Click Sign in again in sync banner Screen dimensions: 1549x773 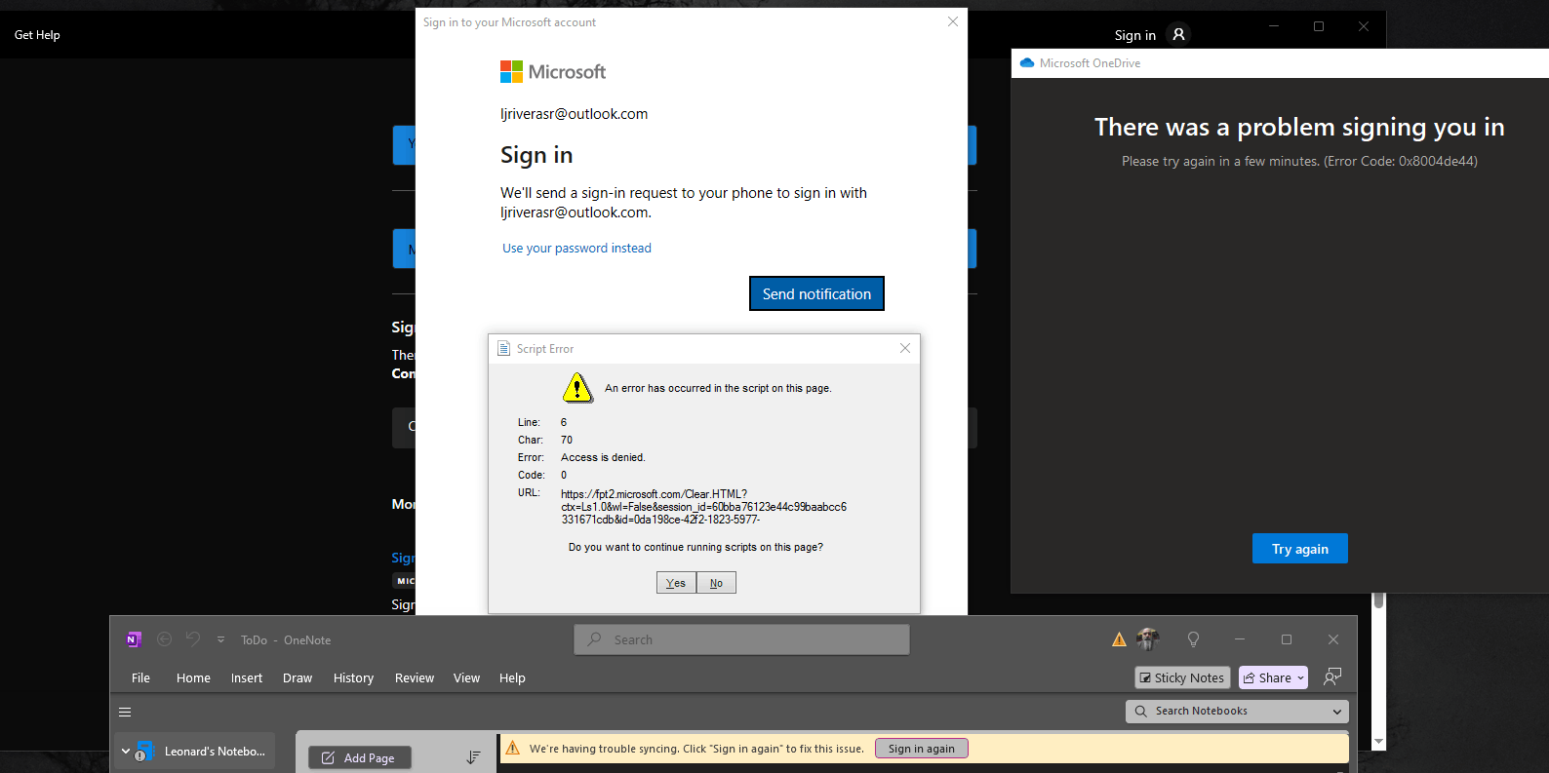pos(922,749)
